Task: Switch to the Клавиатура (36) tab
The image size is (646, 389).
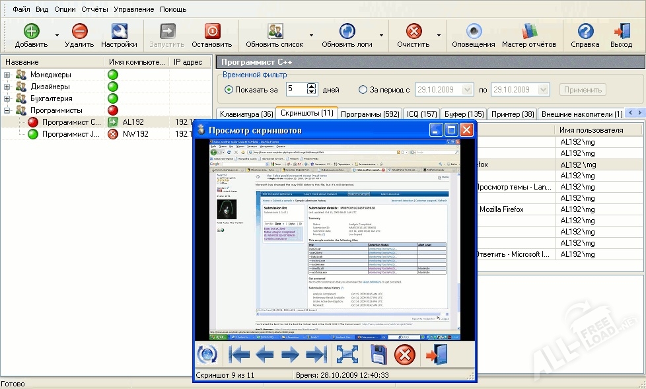Action: [246, 114]
